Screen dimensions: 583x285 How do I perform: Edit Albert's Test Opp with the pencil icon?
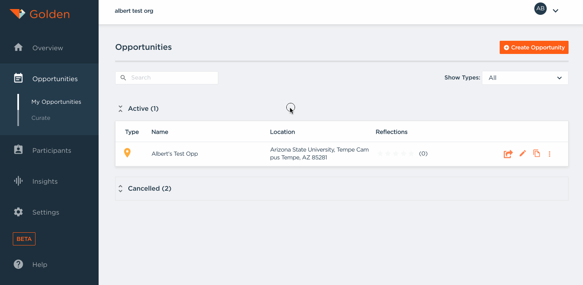[522, 153]
